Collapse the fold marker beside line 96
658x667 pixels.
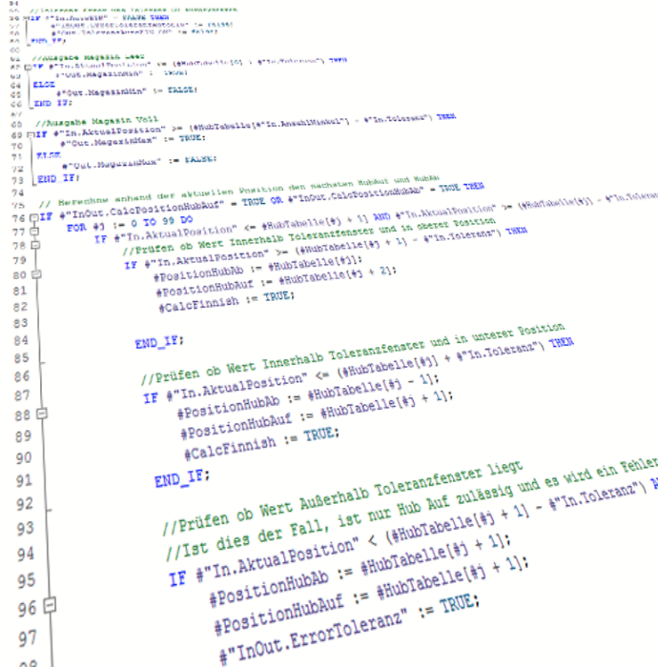[x=50, y=605]
